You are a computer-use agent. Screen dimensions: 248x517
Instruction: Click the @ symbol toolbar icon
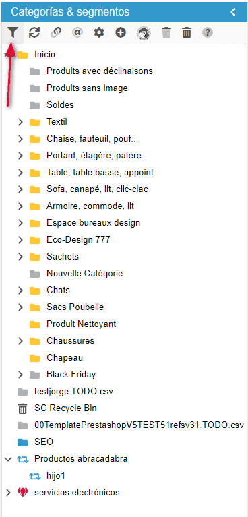pos(77,32)
